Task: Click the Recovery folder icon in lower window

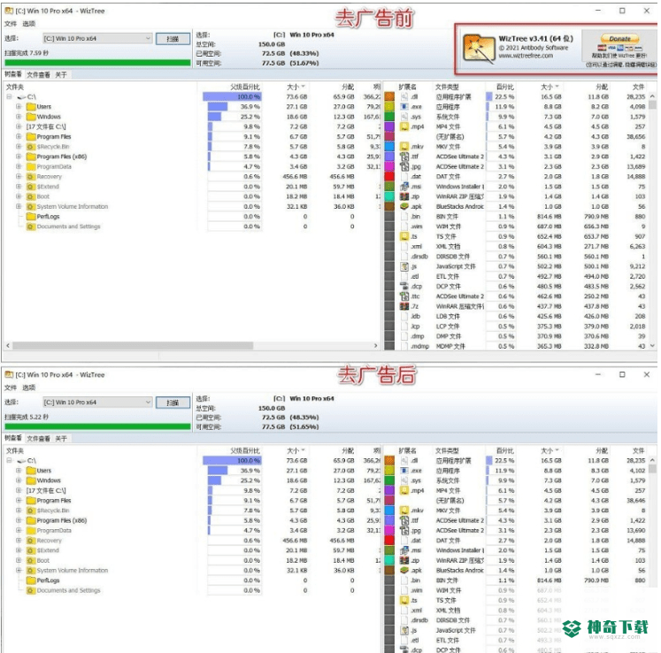Action: pos(31,541)
